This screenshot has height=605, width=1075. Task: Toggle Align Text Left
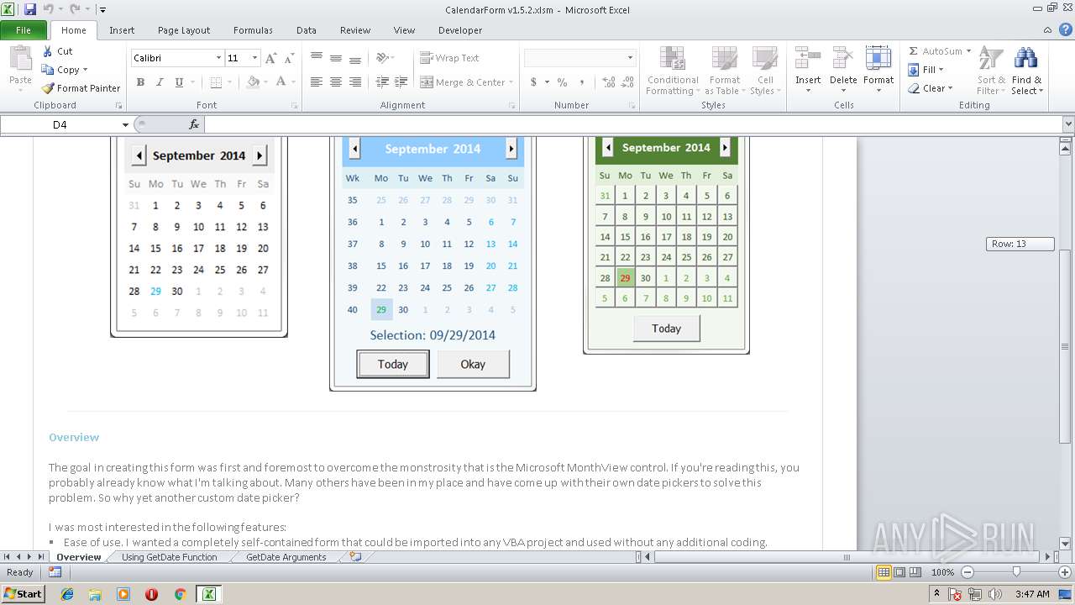[316, 82]
